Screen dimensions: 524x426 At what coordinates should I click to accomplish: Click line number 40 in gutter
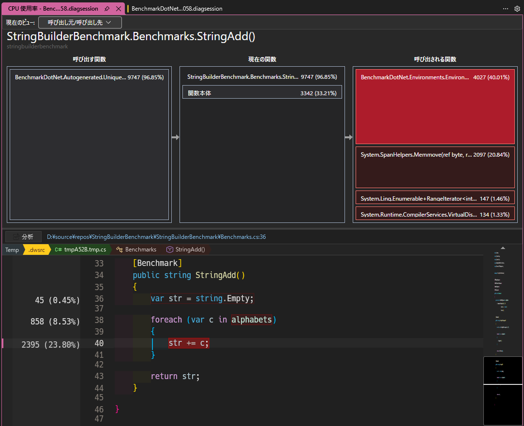[99, 343]
